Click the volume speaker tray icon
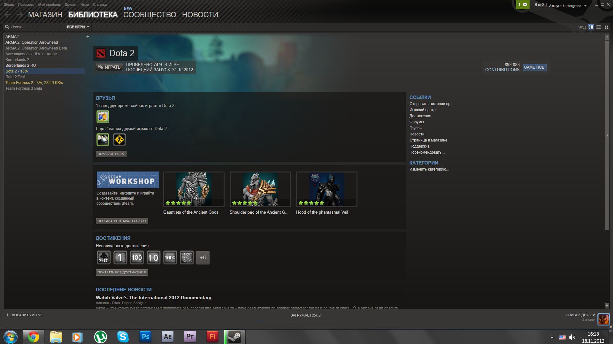The height and width of the screenshot is (344, 613). 572,337
